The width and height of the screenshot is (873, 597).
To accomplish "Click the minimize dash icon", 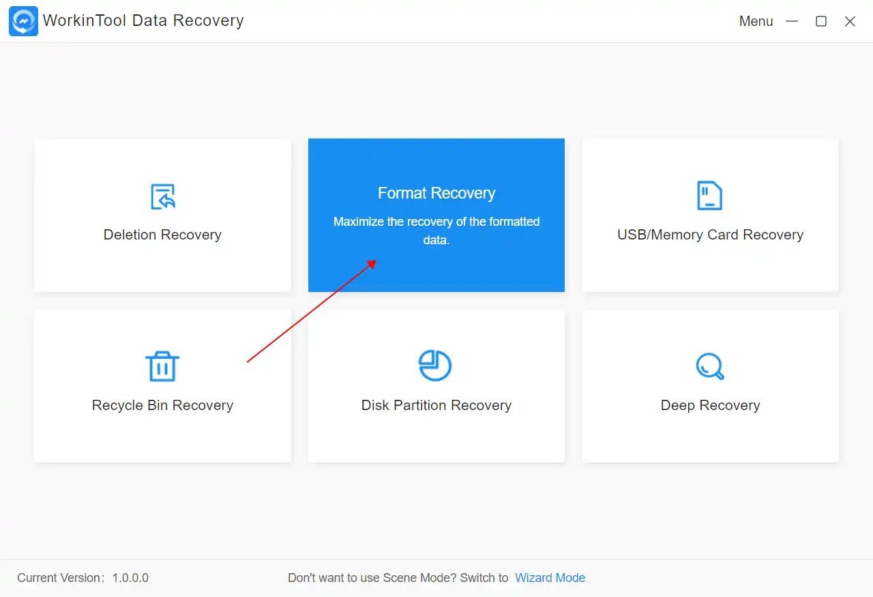I will pyautogui.click(x=792, y=21).
